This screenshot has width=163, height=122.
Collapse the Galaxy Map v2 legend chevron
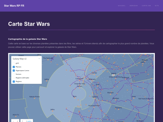tap(39, 59)
